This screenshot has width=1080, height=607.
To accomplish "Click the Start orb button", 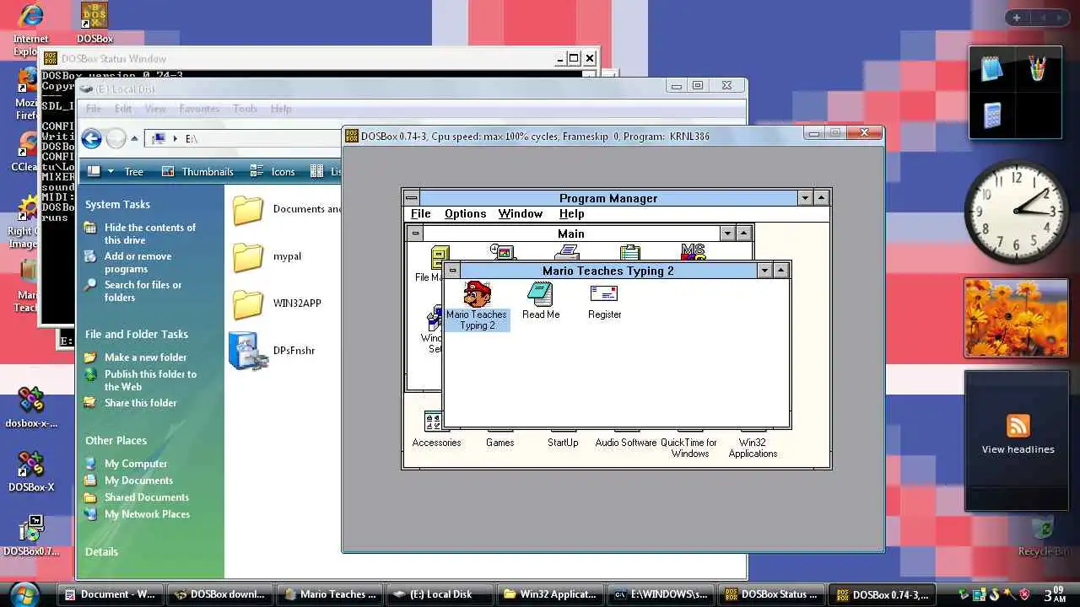I will tap(25, 594).
